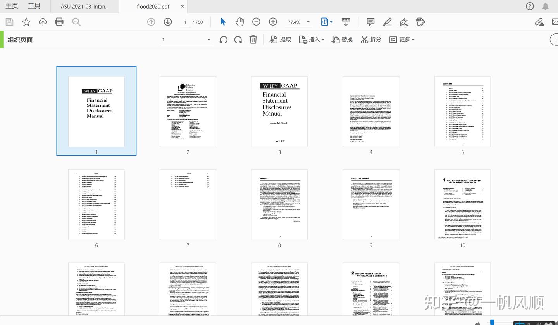
Task: Click the 替换 replace pages button
Action: [x=342, y=40]
